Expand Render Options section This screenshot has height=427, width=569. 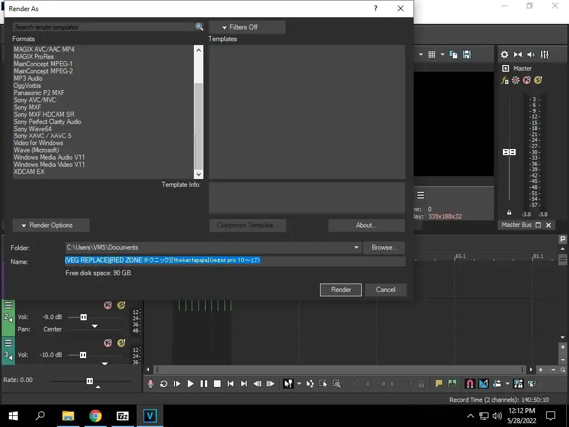pyautogui.click(x=51, y=225)
